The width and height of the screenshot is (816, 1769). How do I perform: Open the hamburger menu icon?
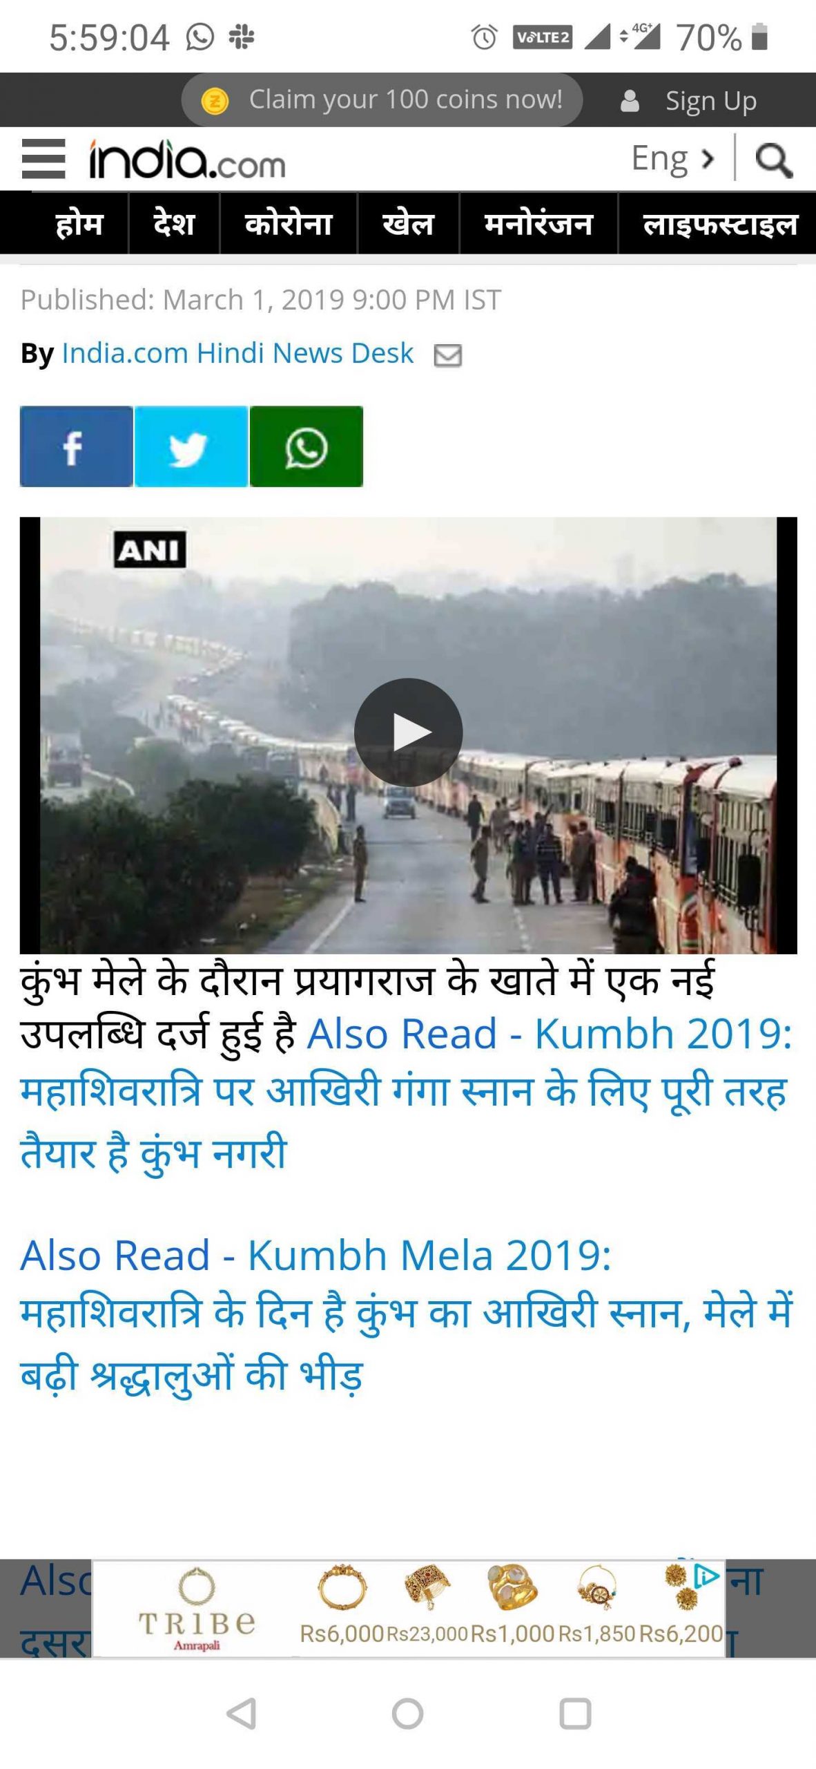click(x=43, y=158)
